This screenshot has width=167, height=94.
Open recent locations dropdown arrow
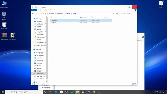pyautogui.click(x=39, y=13)
